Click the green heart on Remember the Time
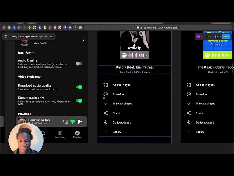The image size is (234, 176). (x=73, y=121)
